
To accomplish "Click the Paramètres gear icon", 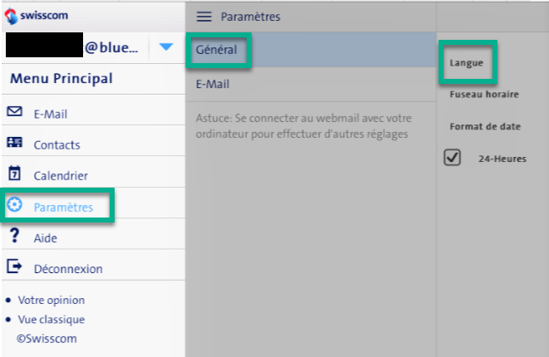I will point(14,205).
